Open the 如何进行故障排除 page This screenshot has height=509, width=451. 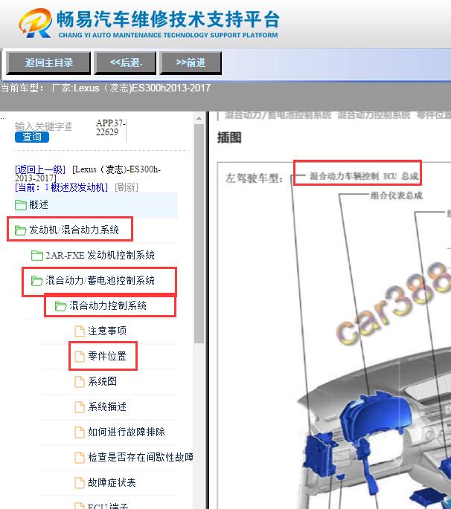(x=127, y=432)
